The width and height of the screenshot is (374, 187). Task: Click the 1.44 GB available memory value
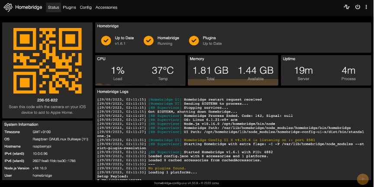tap(255, 71)
